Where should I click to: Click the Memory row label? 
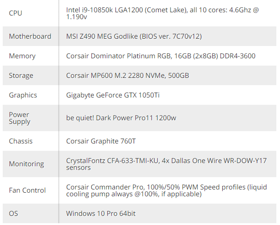pos(22,56)
